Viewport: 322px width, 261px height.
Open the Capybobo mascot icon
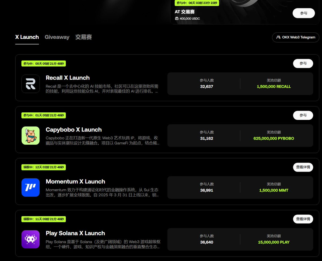31,135
